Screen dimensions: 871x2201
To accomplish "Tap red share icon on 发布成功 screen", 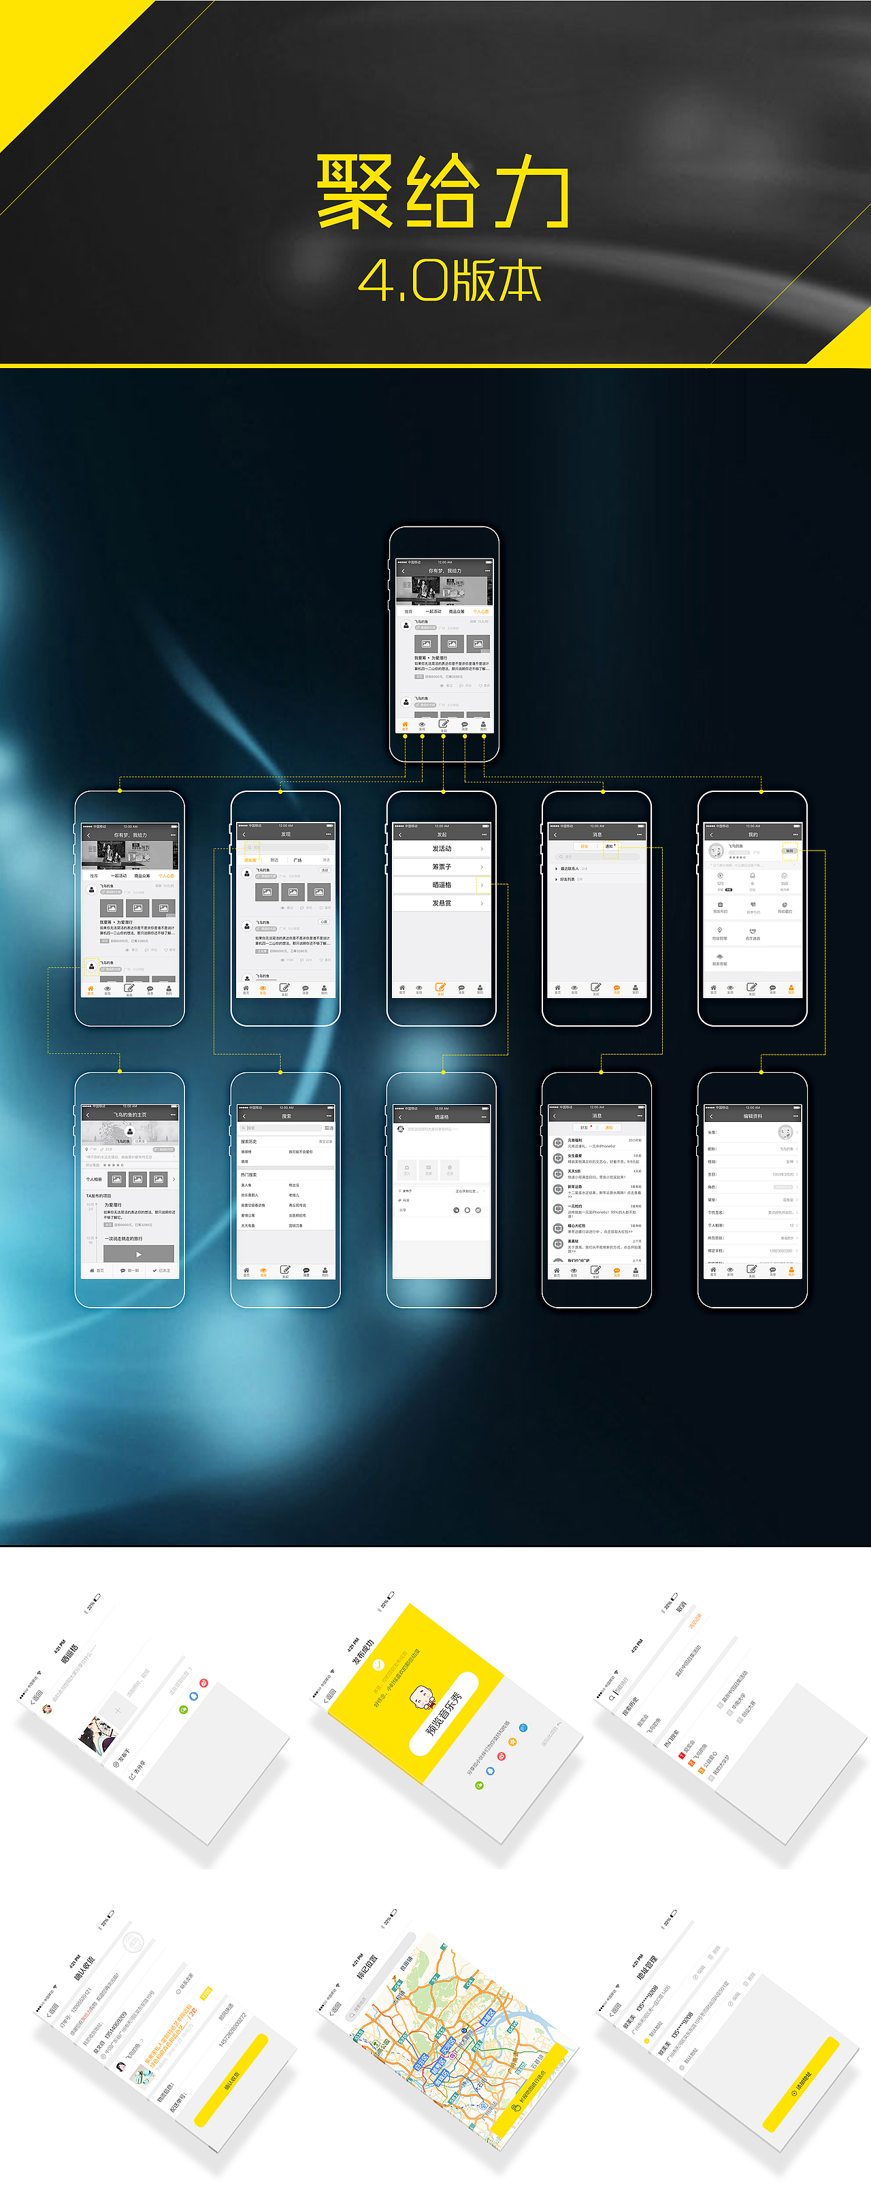I will click(502, 1757).
